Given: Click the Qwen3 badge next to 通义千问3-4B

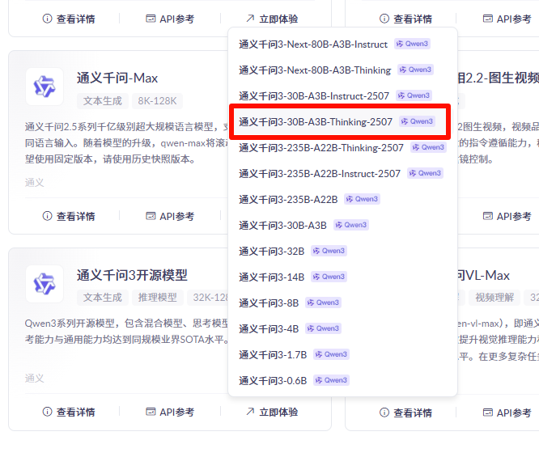Looking at the screenshot, I should [x=324, y=328].
